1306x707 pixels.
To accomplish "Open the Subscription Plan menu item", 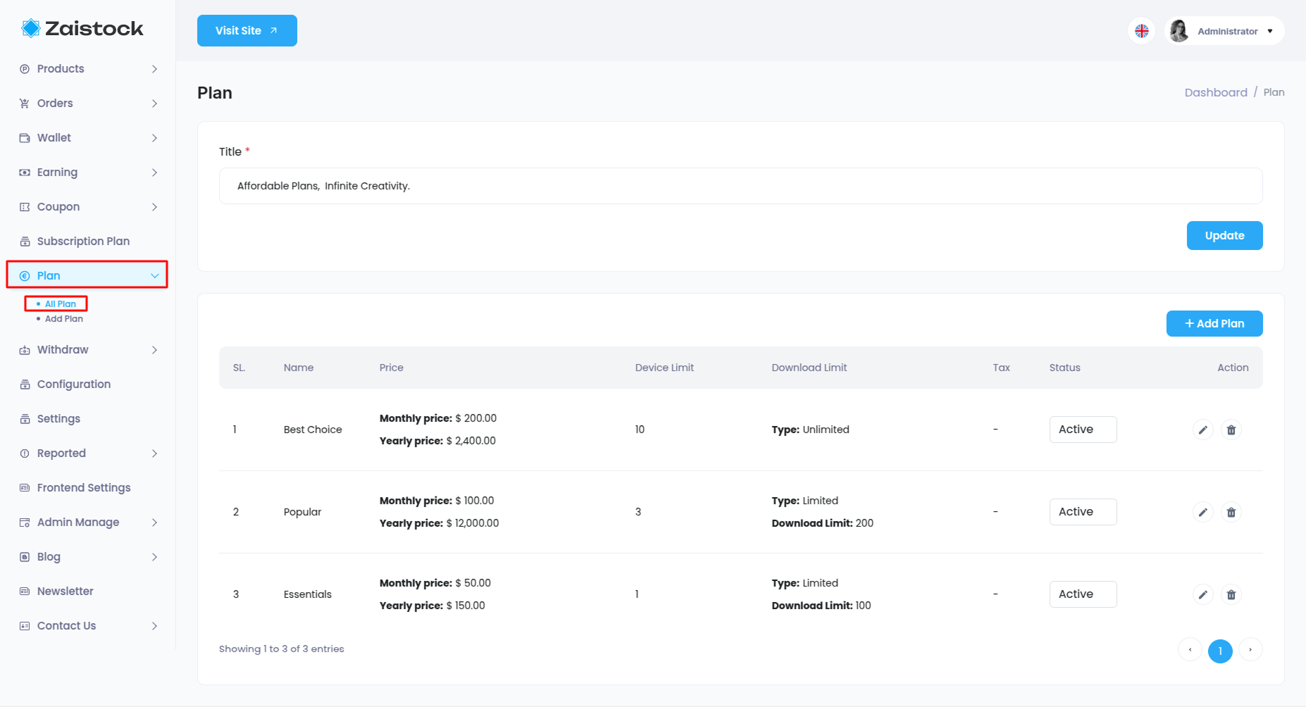I will [x=83, y=241].
